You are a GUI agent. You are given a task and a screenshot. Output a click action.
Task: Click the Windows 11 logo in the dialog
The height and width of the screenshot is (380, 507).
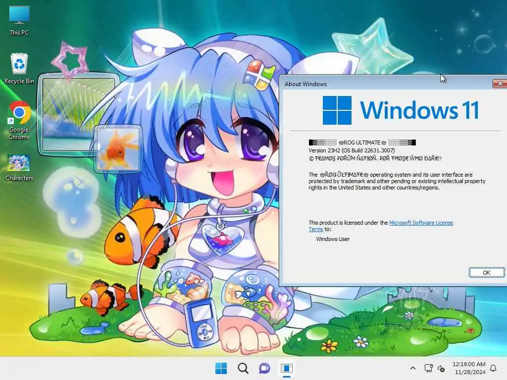click(x=401, y=110)
